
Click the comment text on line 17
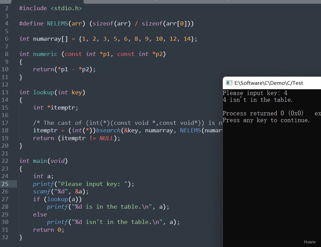pos(128,123)
